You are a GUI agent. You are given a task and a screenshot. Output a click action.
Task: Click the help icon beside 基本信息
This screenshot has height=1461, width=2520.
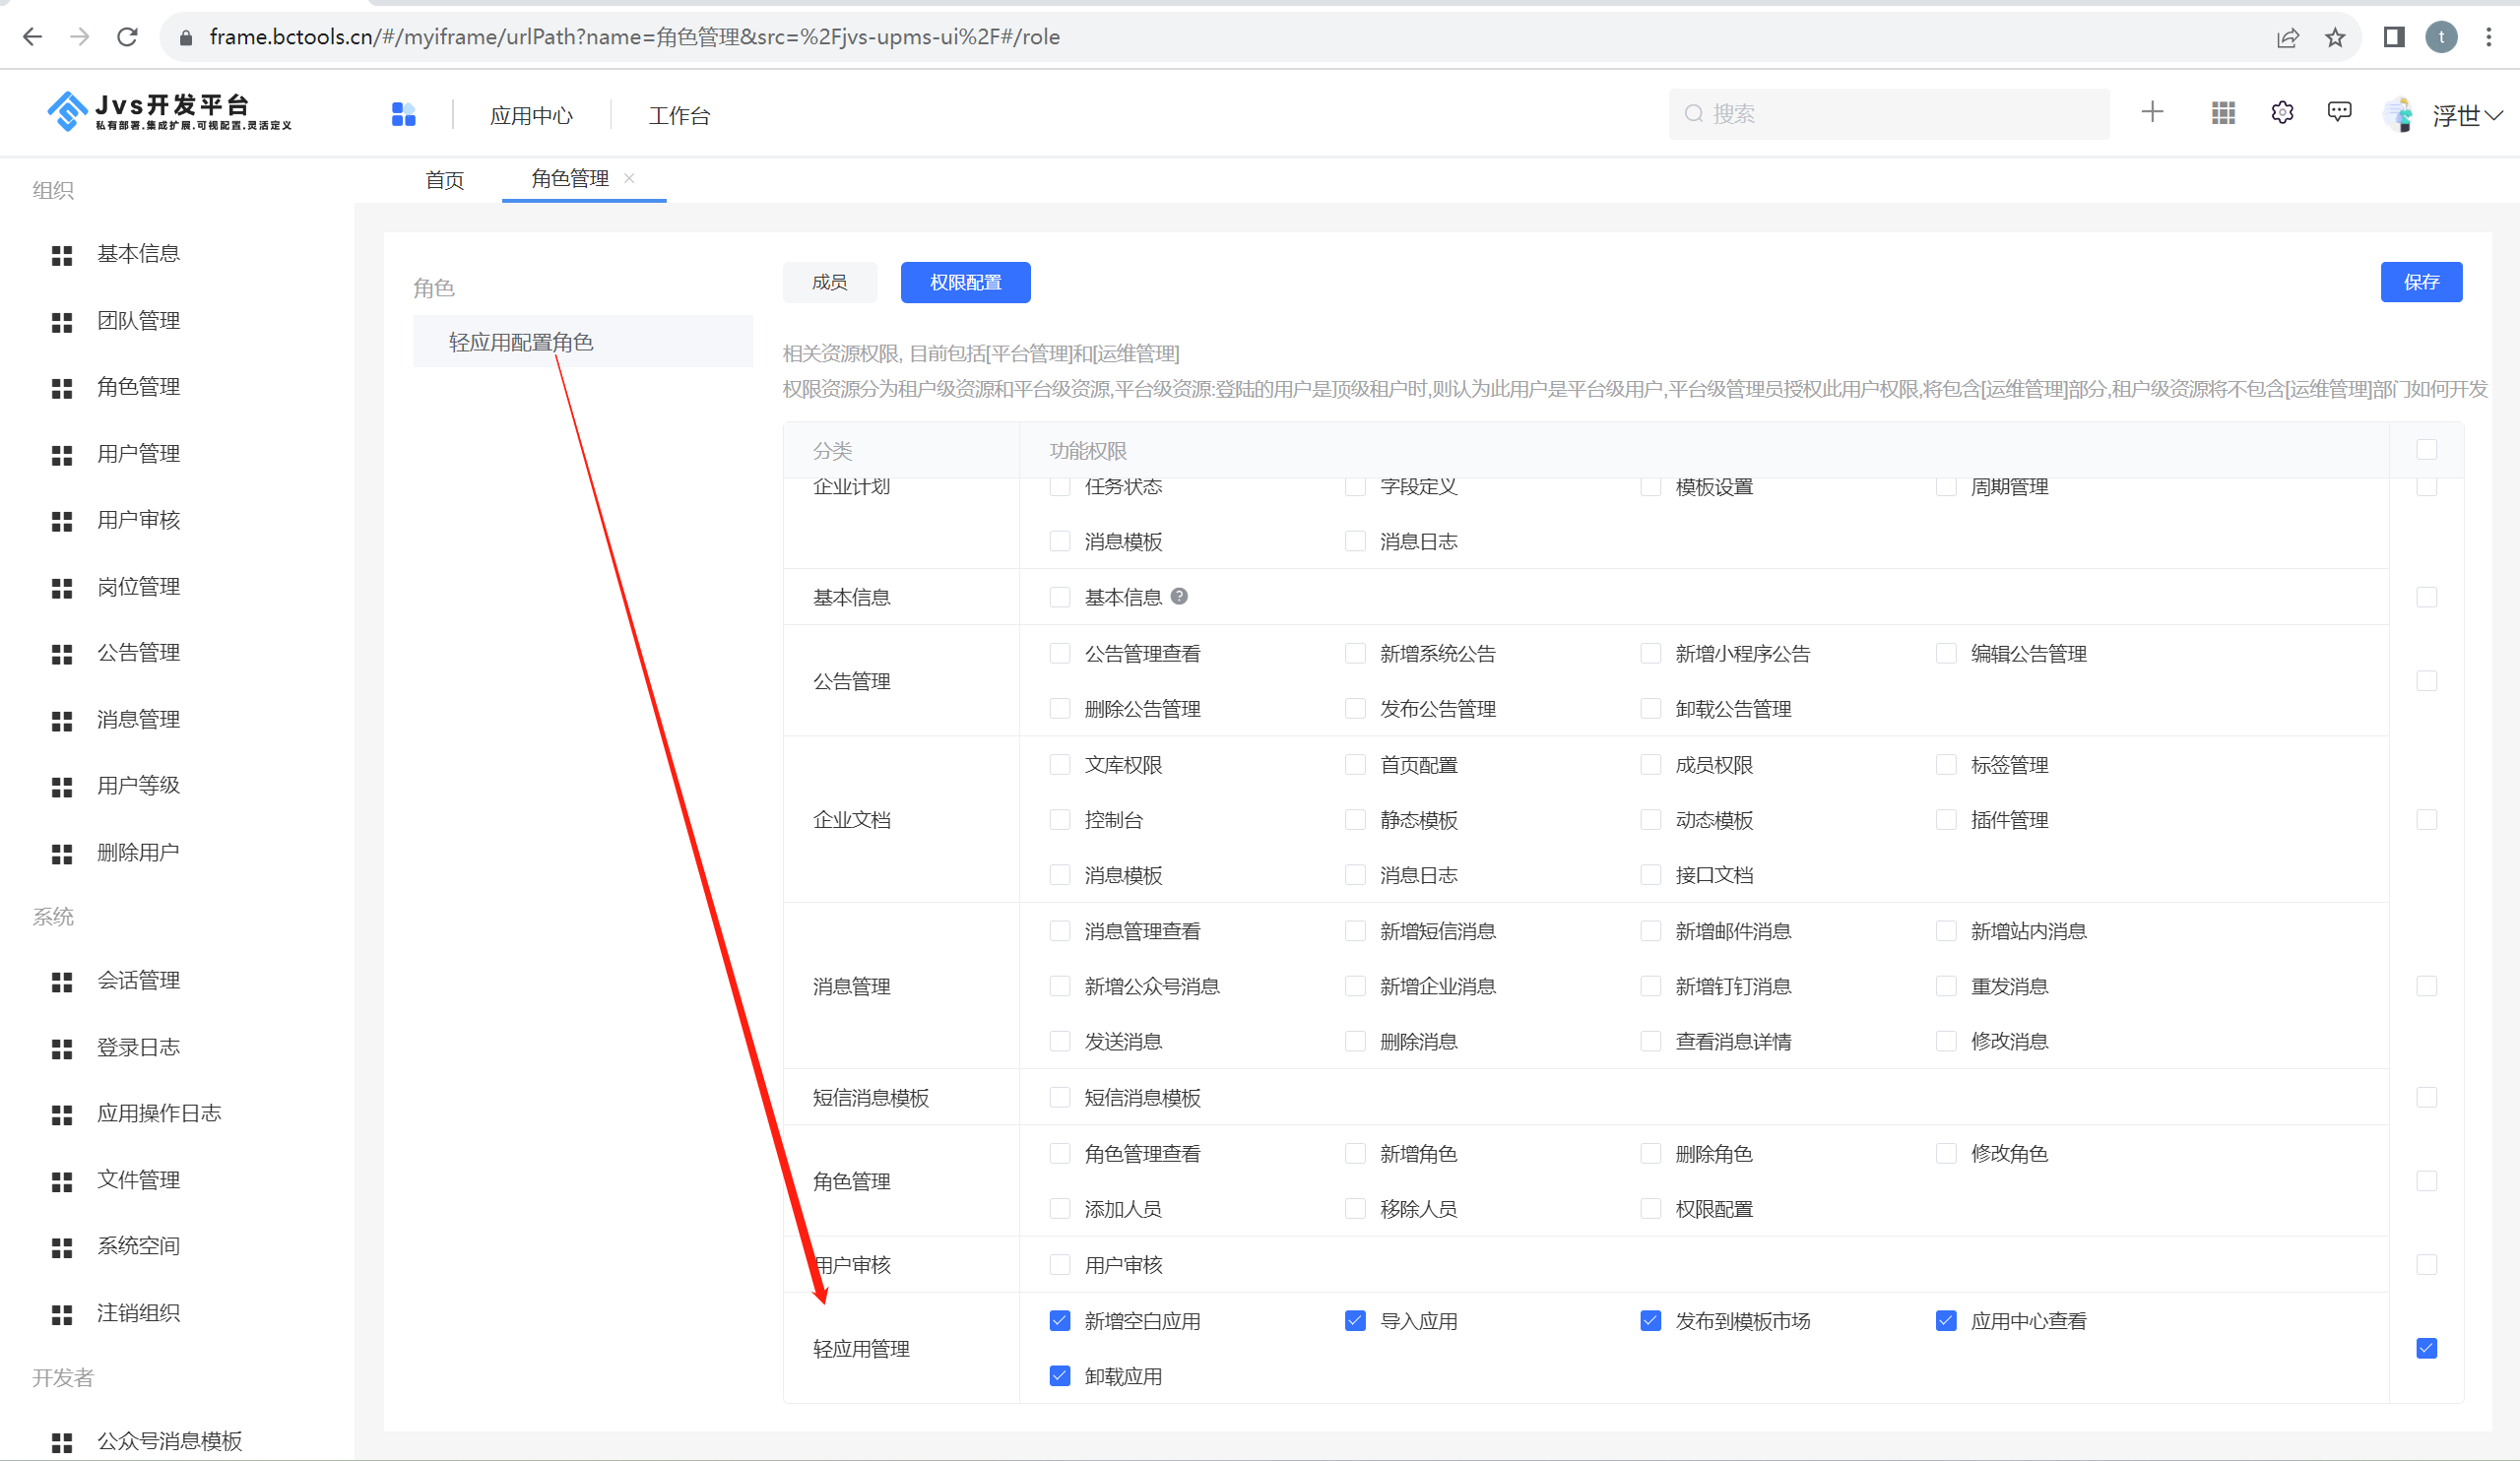pyautogui.click(x=1179, y=596)
